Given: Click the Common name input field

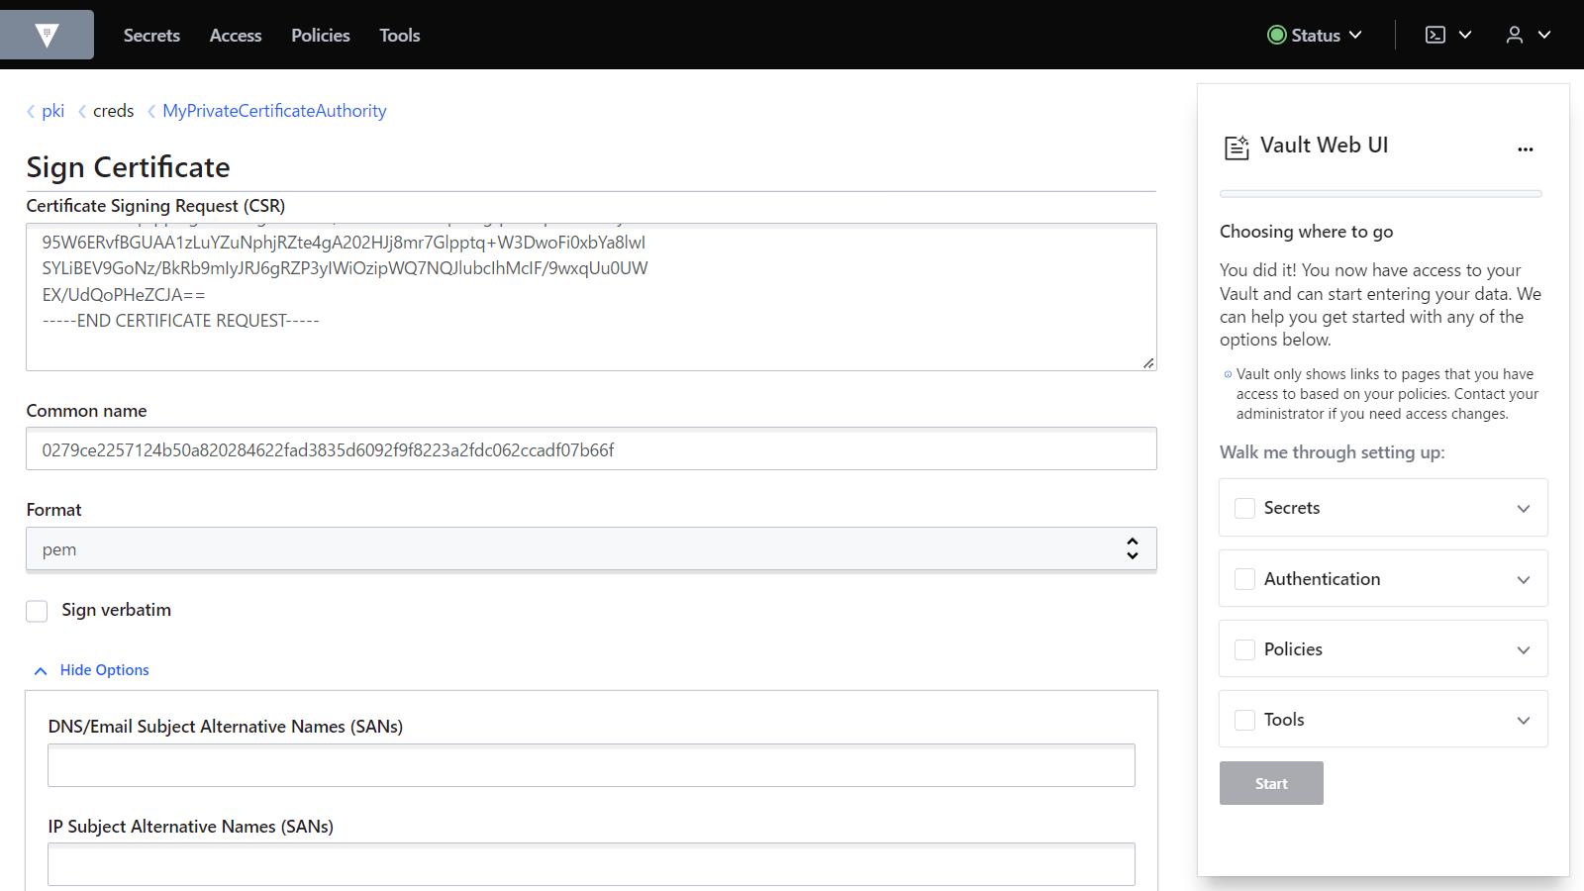Looking at the screenshot, I should [591, 449].
